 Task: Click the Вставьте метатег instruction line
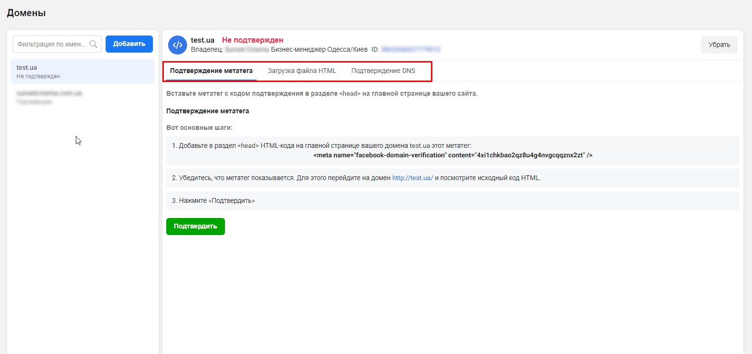coord(322,94)
